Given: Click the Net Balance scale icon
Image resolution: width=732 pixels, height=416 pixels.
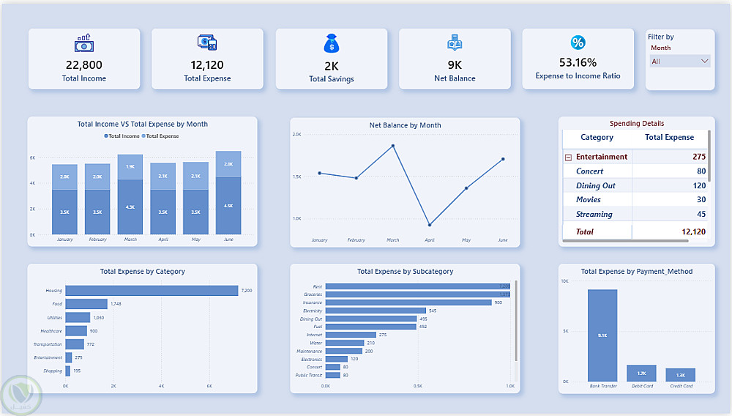Looking at the screenshot, I should click(x=455, y=42).
